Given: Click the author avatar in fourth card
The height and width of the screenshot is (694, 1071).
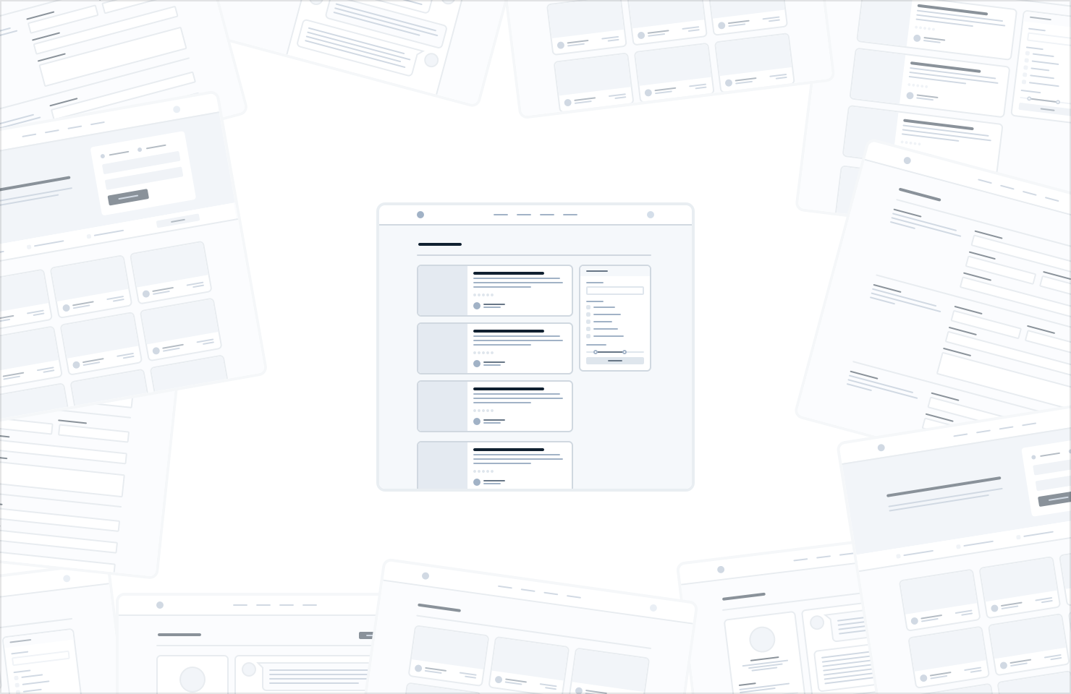Looking at the screenshot, I should click(x=477, y=482).
